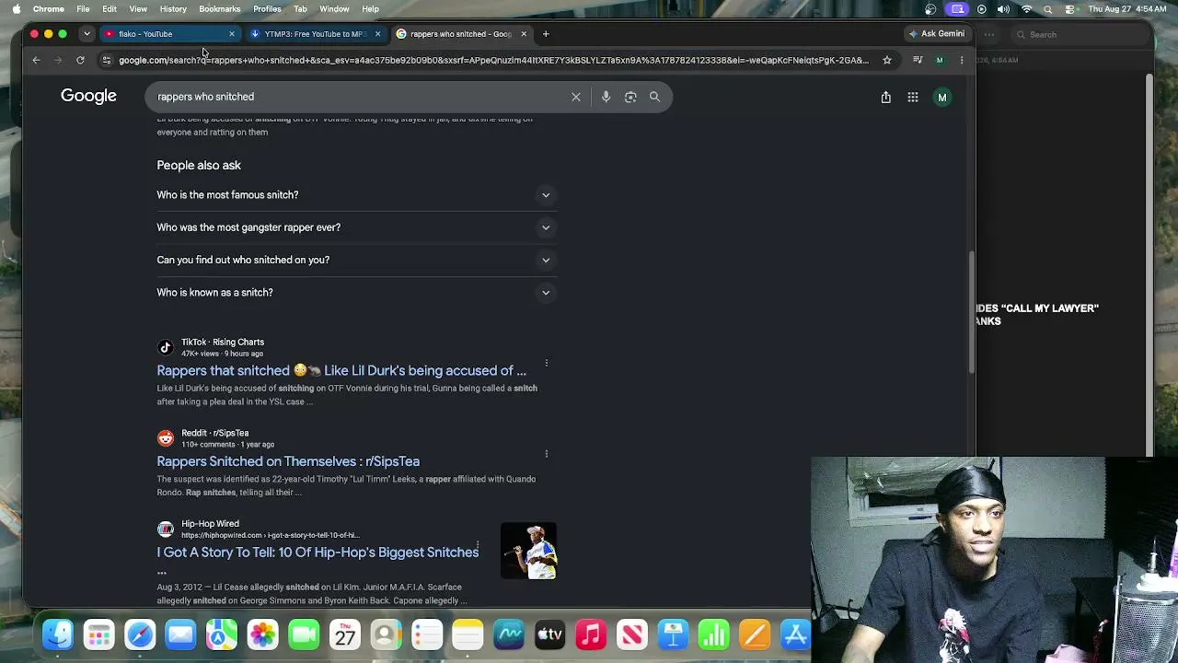
Task: Bookmark this page with the star icon
Action: pos(887,60)
